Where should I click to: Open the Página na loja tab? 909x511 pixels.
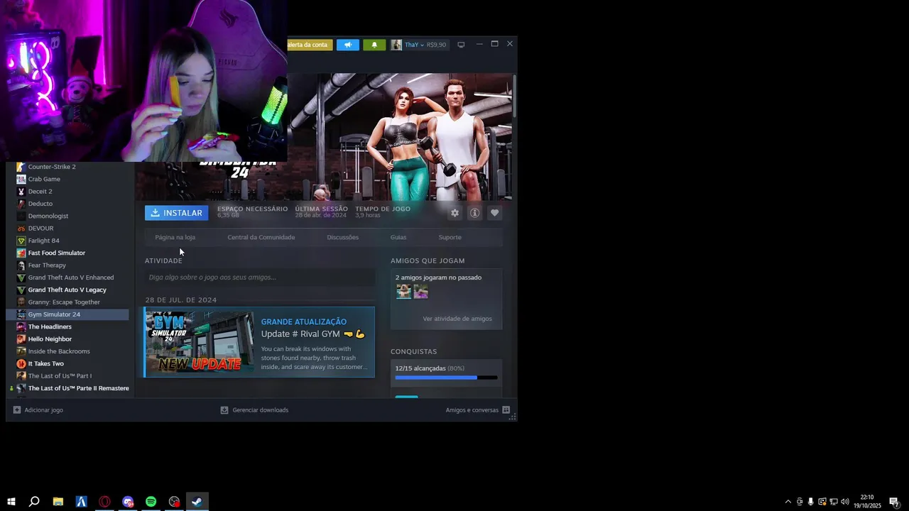click(x=175, y=237)
